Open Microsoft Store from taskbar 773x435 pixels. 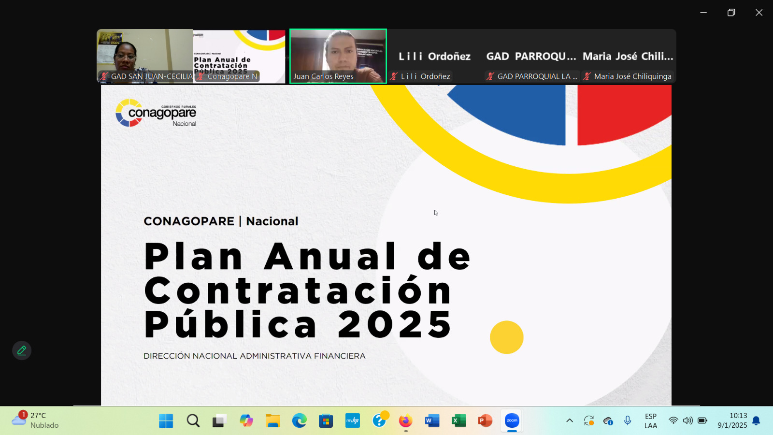(x=326, y=420)
